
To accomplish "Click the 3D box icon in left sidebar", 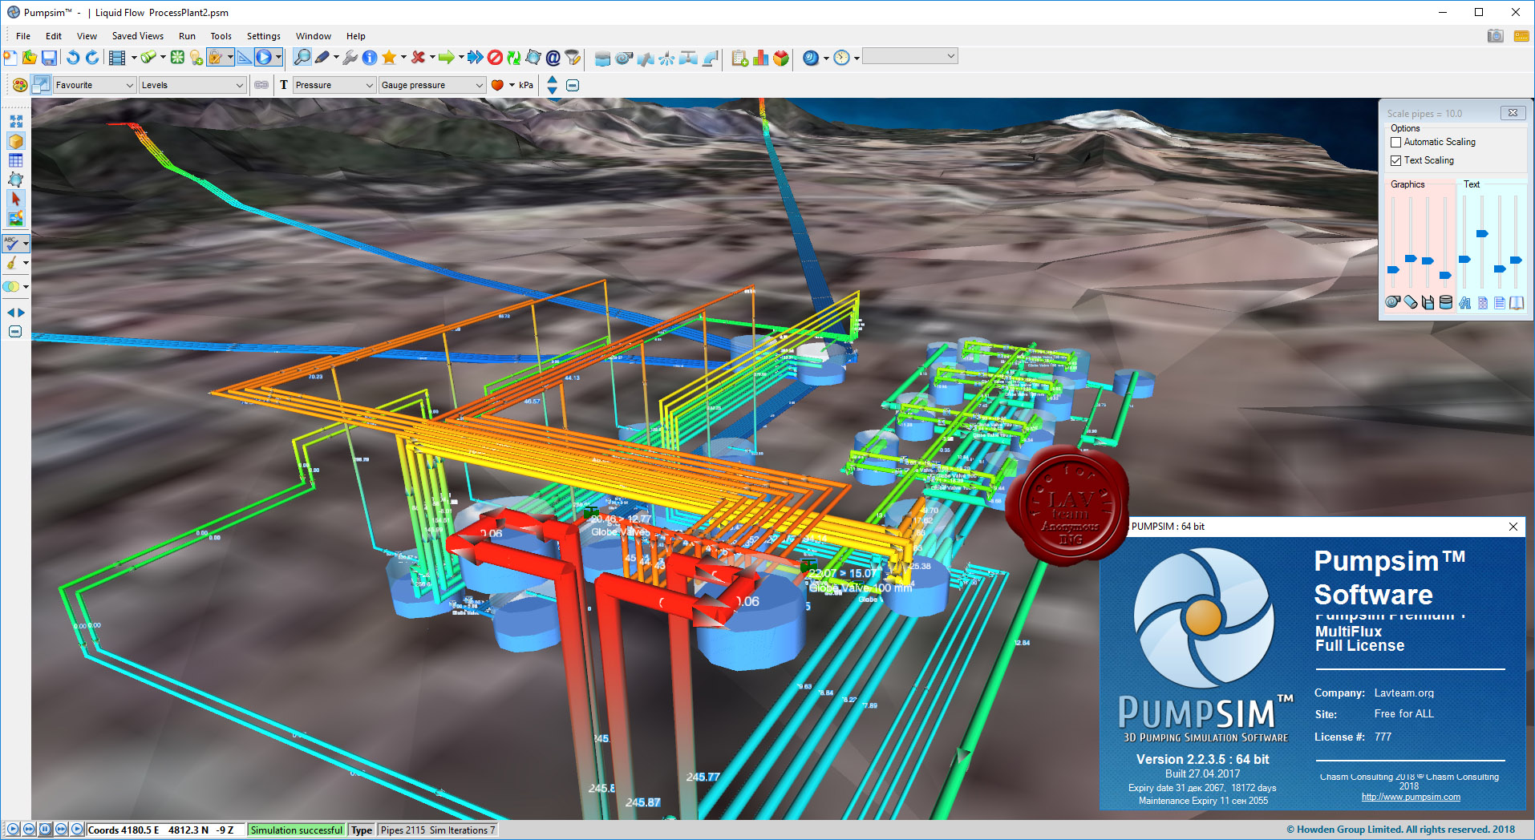I will [x=15, y=141].
